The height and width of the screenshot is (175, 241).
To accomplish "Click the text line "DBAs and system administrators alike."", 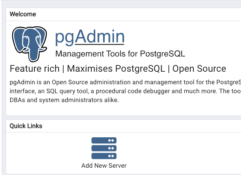I will click(x=64, y=100).
